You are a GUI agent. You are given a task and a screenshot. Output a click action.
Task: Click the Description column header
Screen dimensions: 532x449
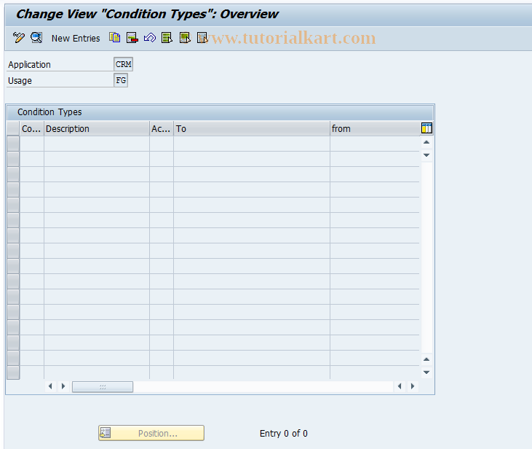pyautogui.click(x=97, y=129)
